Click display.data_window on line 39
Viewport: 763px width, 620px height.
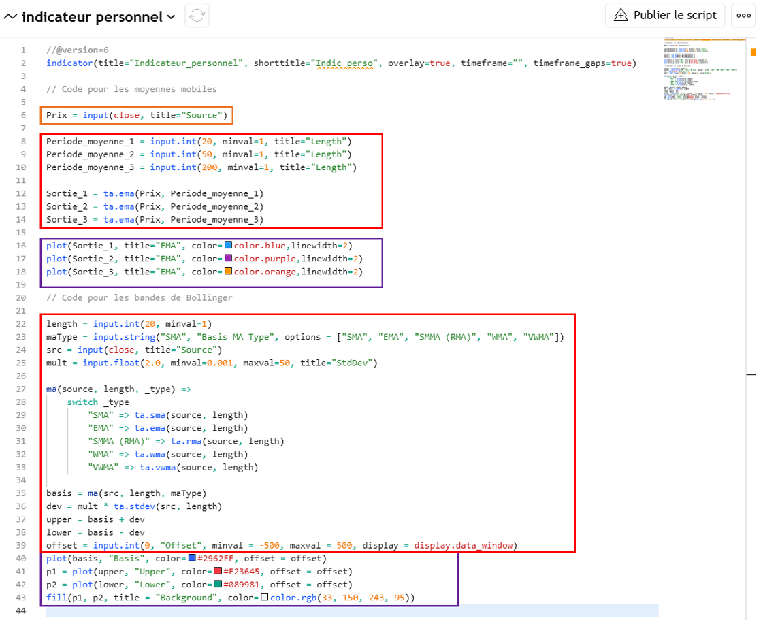click(465, 546)
